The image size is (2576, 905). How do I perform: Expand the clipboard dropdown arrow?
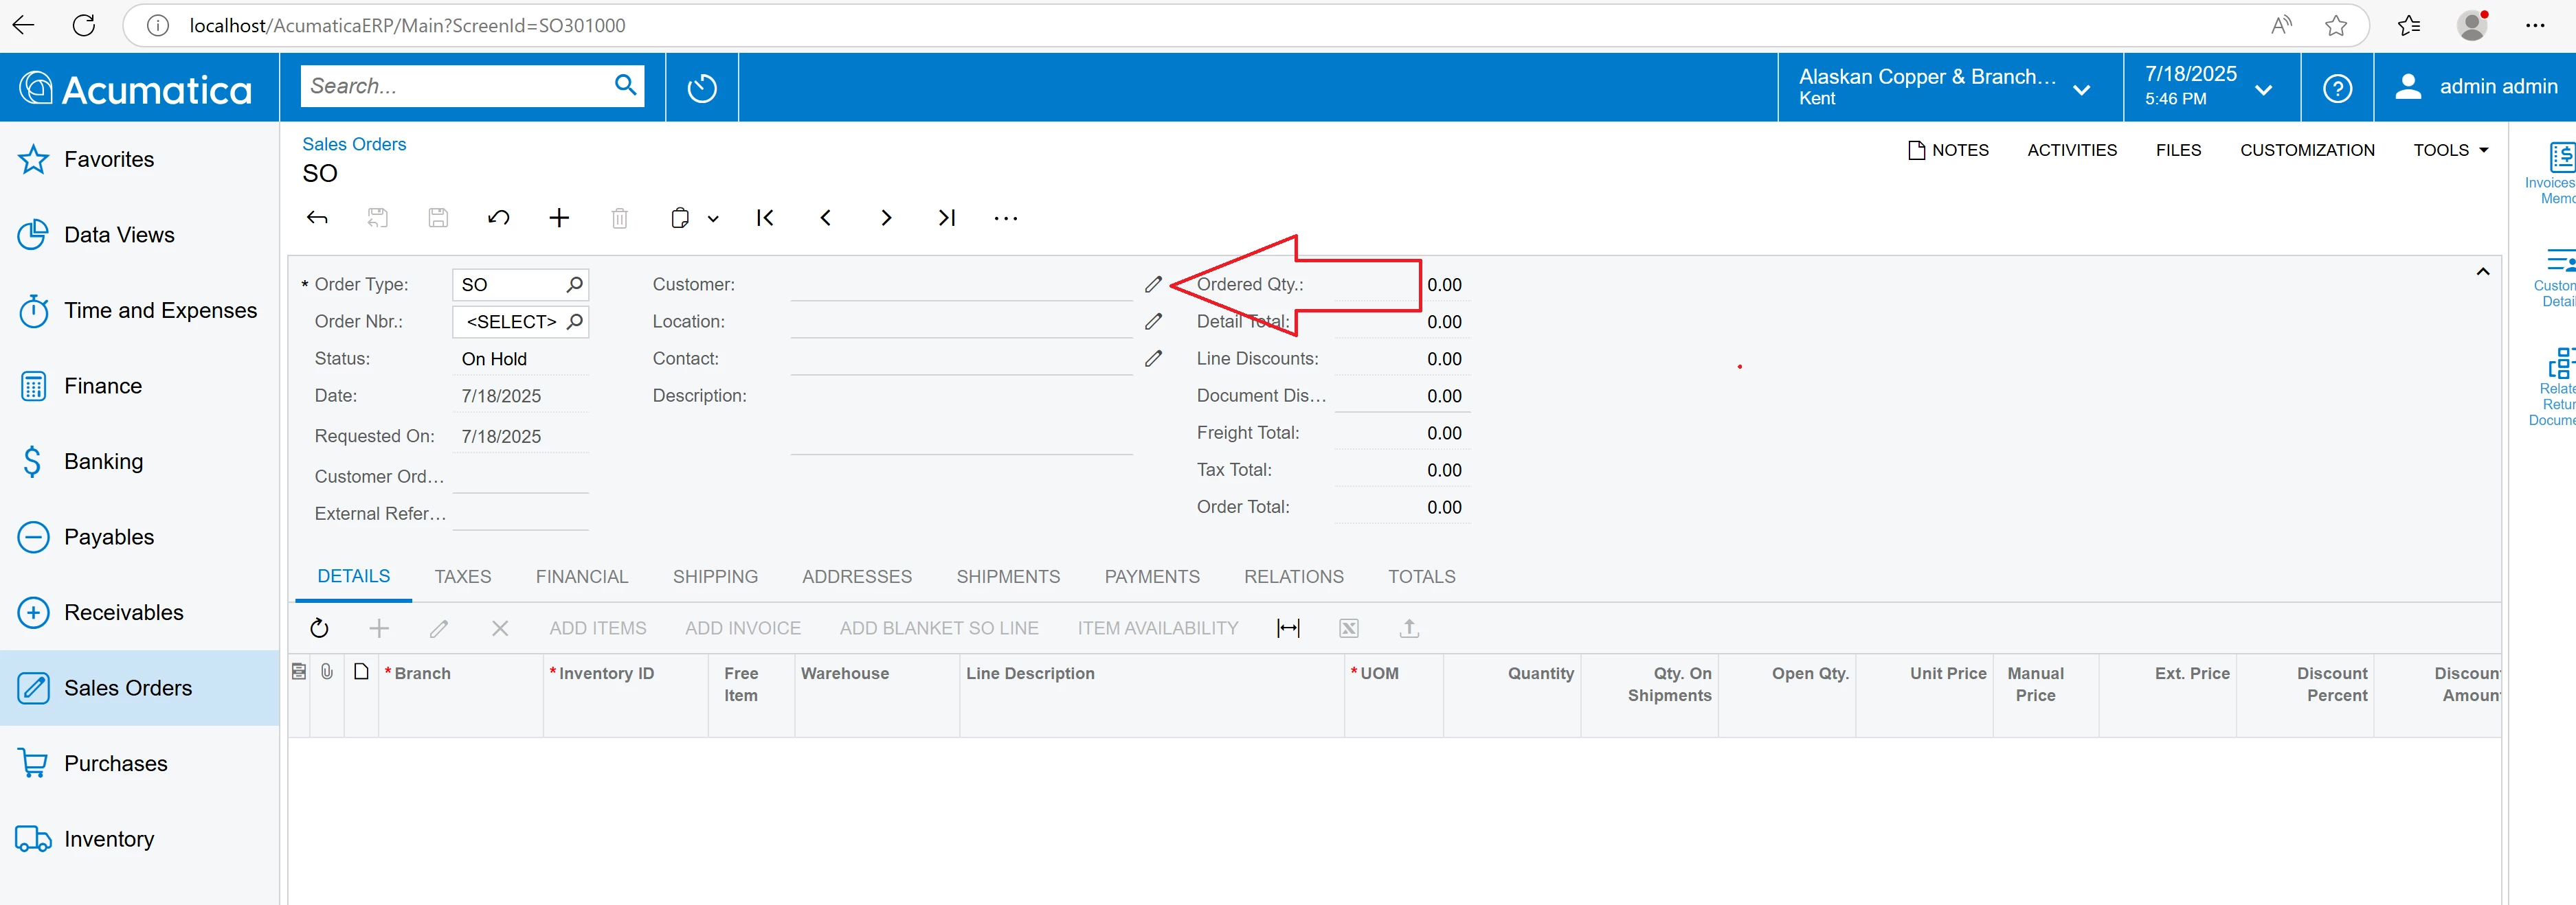point(713,219)
